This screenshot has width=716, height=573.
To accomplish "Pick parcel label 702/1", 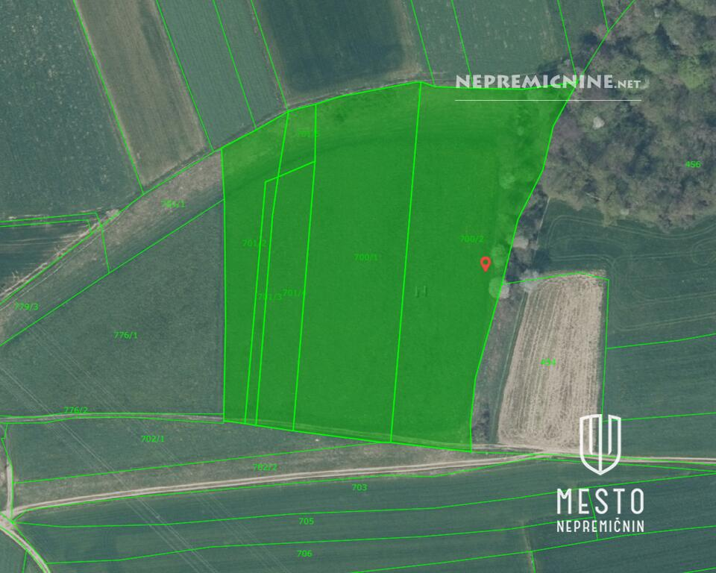I will click(152, 439).
